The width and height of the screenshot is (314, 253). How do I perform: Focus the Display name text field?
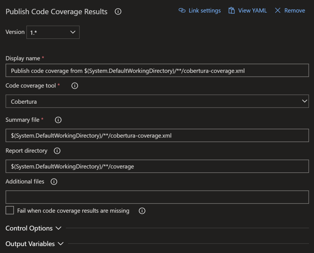[x=157, y=71]
